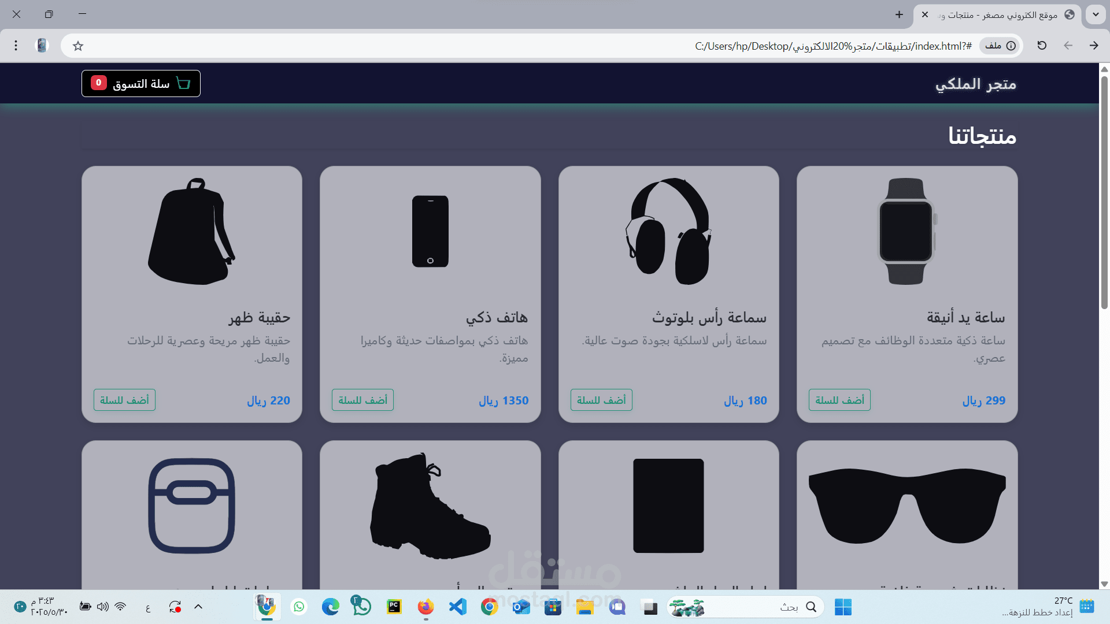Open Task View on the taskbar
Viewport: 1110px width, 624px height.
pyautogui.click(x=650, y=607)
